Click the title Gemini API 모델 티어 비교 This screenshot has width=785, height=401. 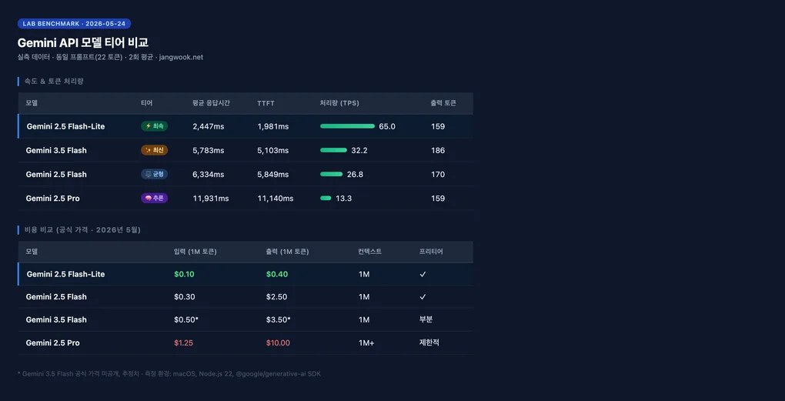click(82, 42)
